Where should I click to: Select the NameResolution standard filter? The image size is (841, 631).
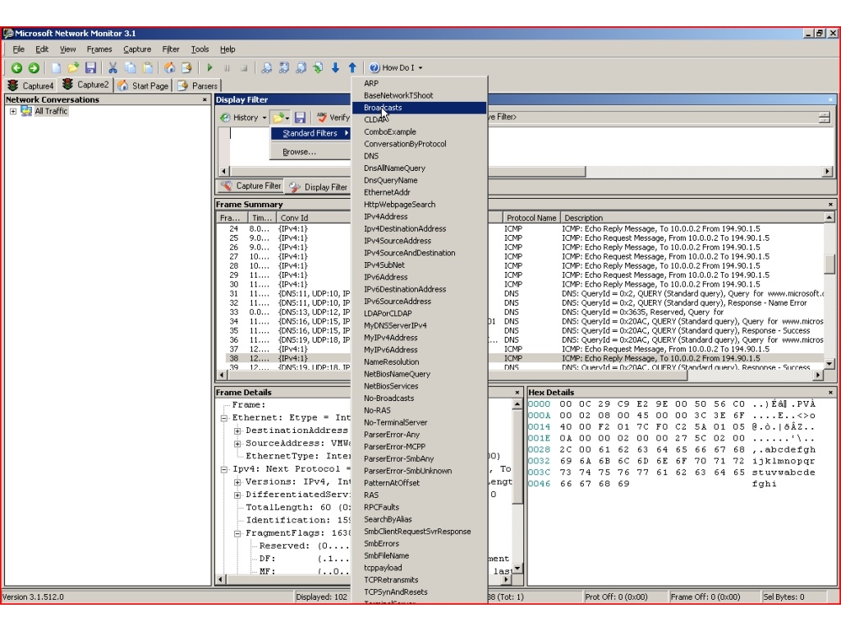[420, 362]
